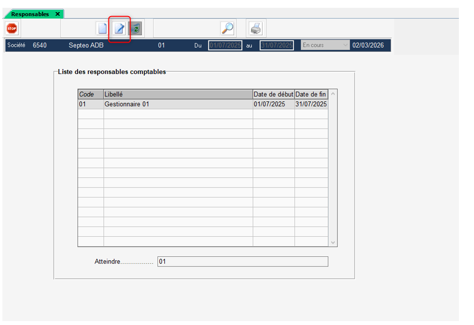The height and width of the screenshot is (325, 474).
Task: Click the list scrollbar up arrow
Action: (x=333, y=94)
